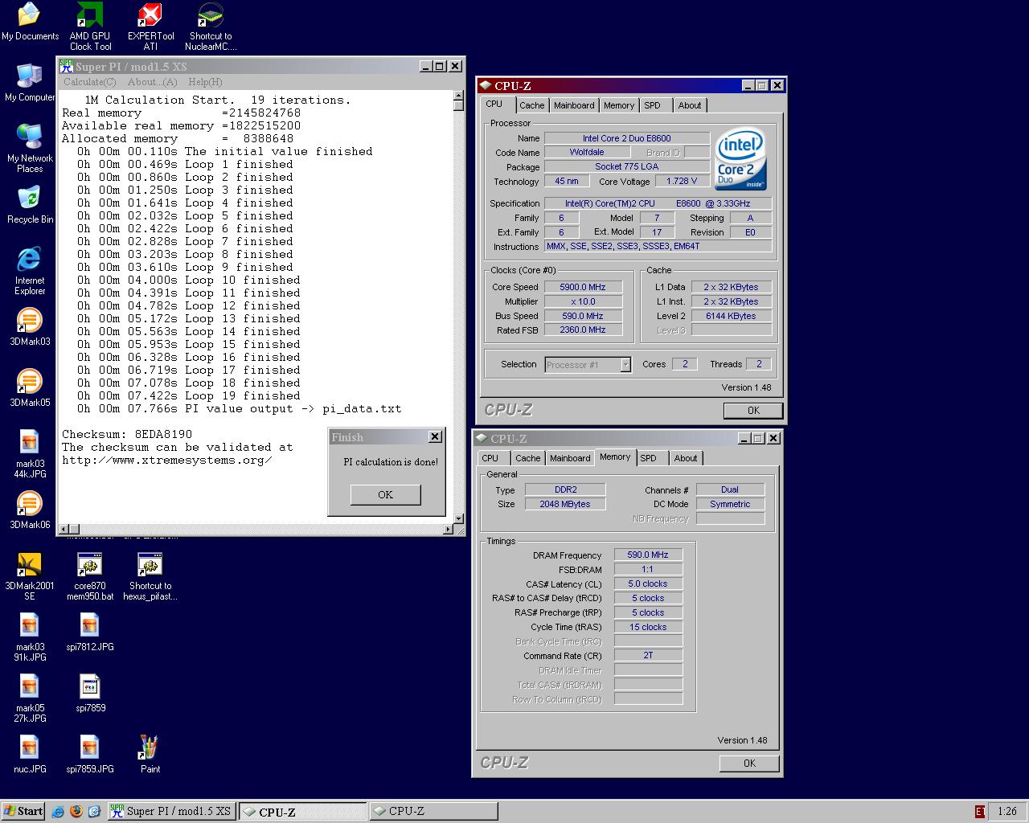
Task: Open Shortcut to hexus_pifast icon
Action: click(150, 576)
